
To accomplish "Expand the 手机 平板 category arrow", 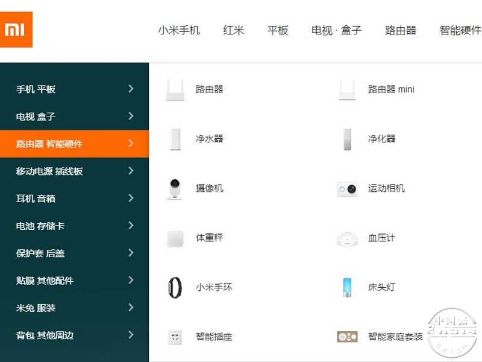I will (131, 89).
